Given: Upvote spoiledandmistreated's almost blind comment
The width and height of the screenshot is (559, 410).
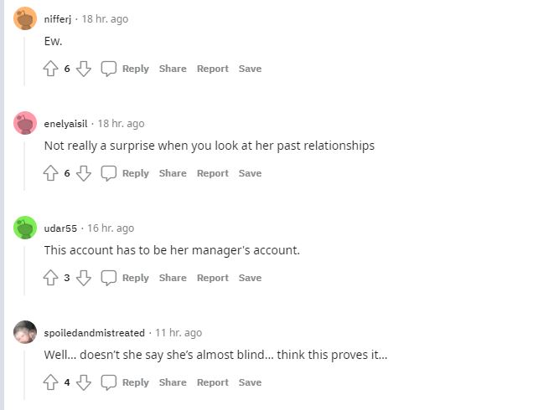Looking at the screenshot, I should (x=50, y=382).
